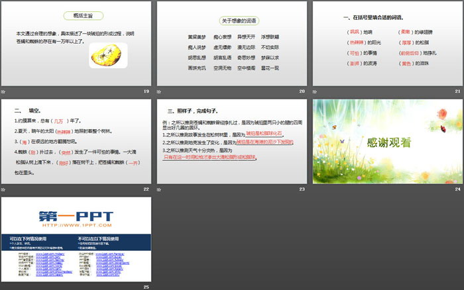Screen dimensions: 464x290
Task: Click the 概括主旨 title on slide 19
Action: tap(75, 15)
